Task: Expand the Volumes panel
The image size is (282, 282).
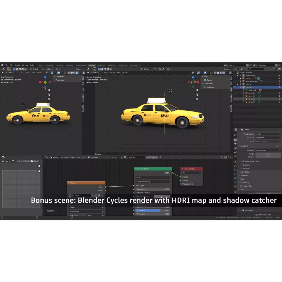Action: [x=244, y=175]
